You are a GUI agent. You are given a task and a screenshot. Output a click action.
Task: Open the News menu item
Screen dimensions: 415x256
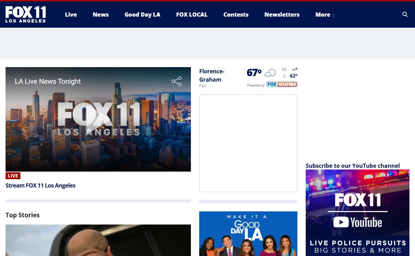(x=101, y=15)
